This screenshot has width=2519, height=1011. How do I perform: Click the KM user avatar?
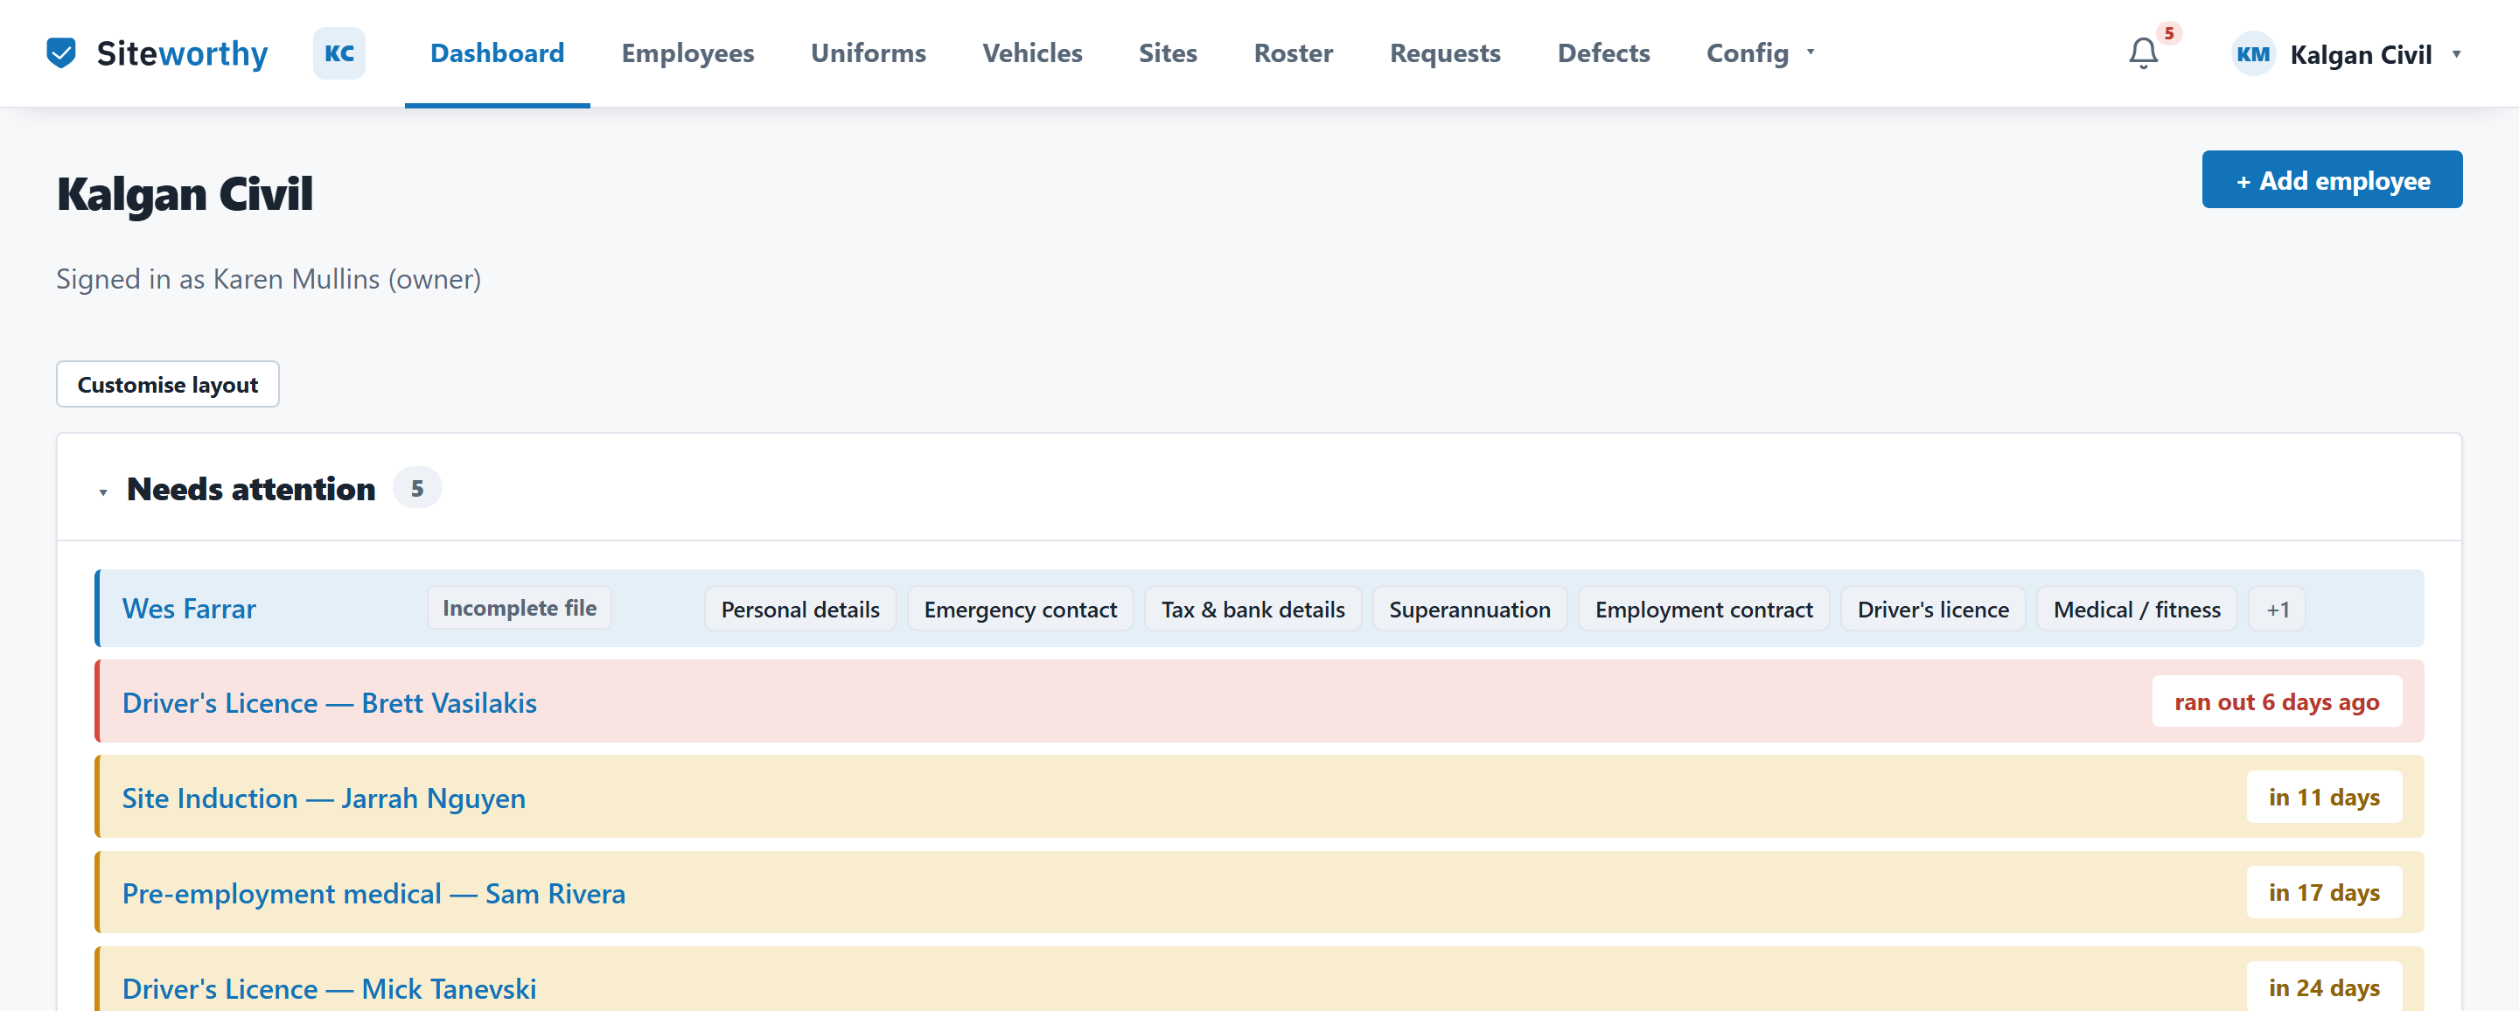(x=2253, y=53)
